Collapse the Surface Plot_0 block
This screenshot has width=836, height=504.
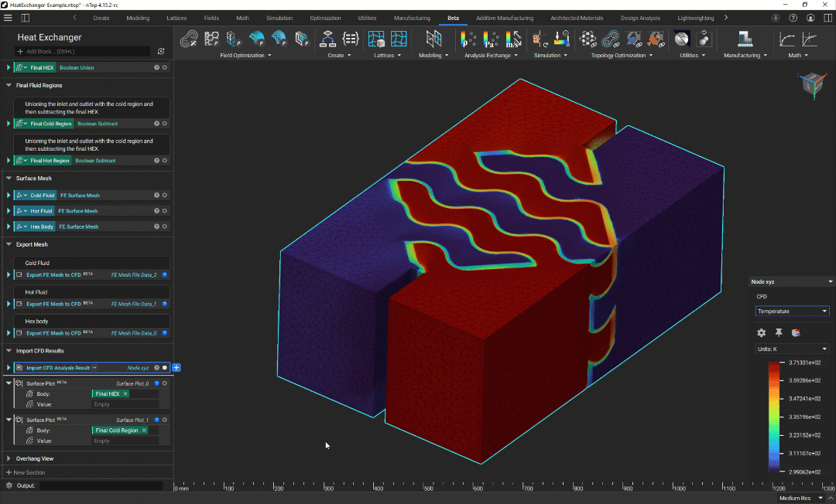click(x=9, y=383)
